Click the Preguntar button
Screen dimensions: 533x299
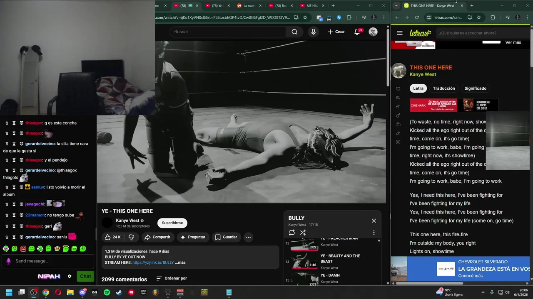[x=192, y=237]
